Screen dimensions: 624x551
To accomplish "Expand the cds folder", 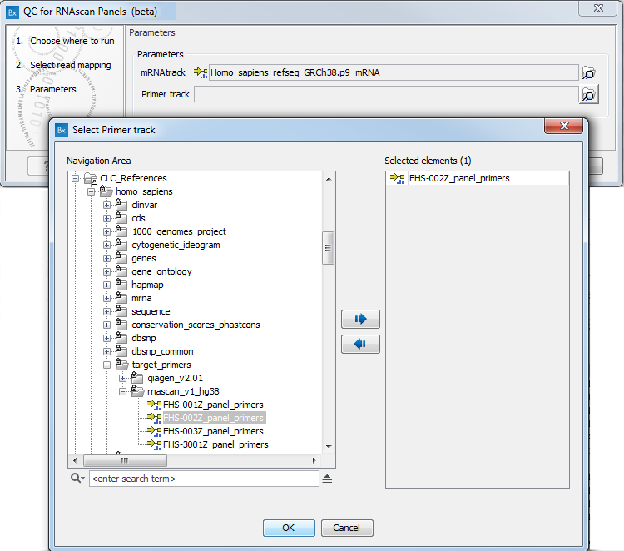I will [x=106, y=219].
